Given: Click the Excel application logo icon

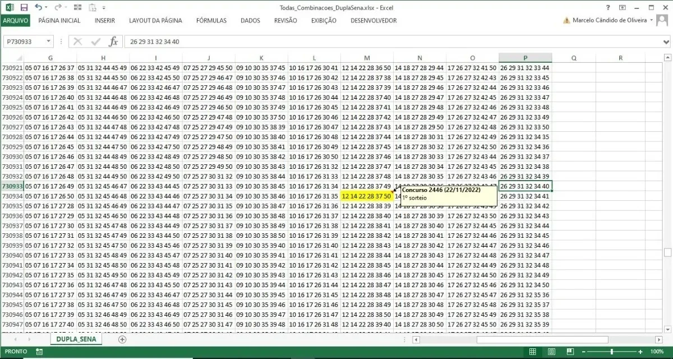Looking at the screenshot, I should click(x=9, y=7).
